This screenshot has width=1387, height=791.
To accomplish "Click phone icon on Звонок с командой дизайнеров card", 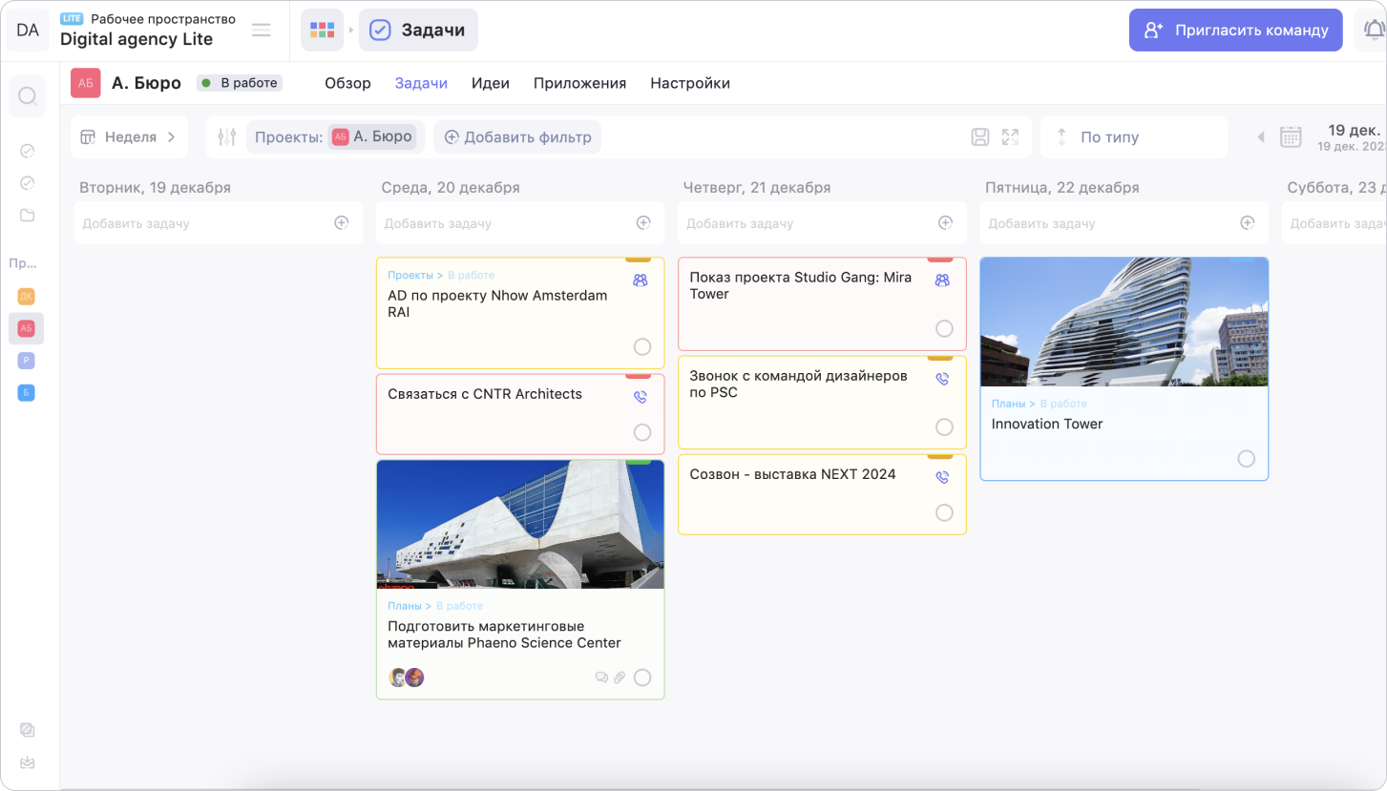I will [942, 379].
